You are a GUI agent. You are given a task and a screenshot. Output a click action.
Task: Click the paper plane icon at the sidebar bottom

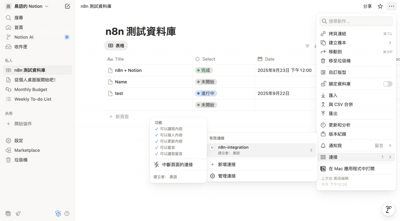pos(18,214)
